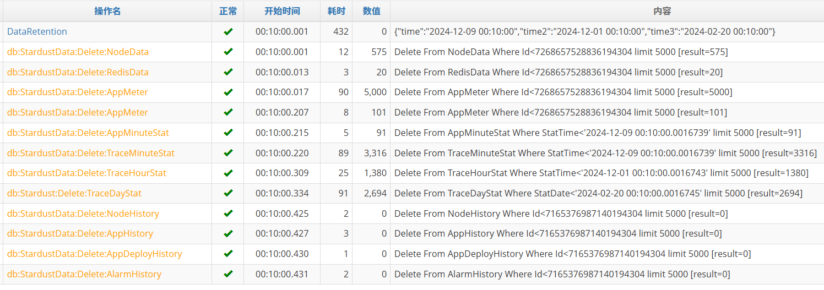824x290 pixels.
Task: Click the green checkmark in the DataRetention row
Action: click(228, 32)
